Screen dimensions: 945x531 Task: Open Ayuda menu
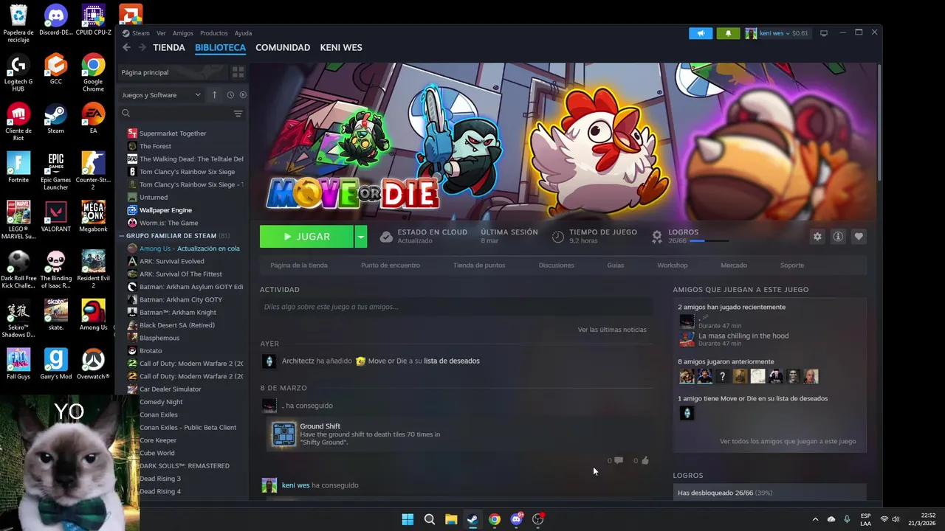tap(243, 33)
